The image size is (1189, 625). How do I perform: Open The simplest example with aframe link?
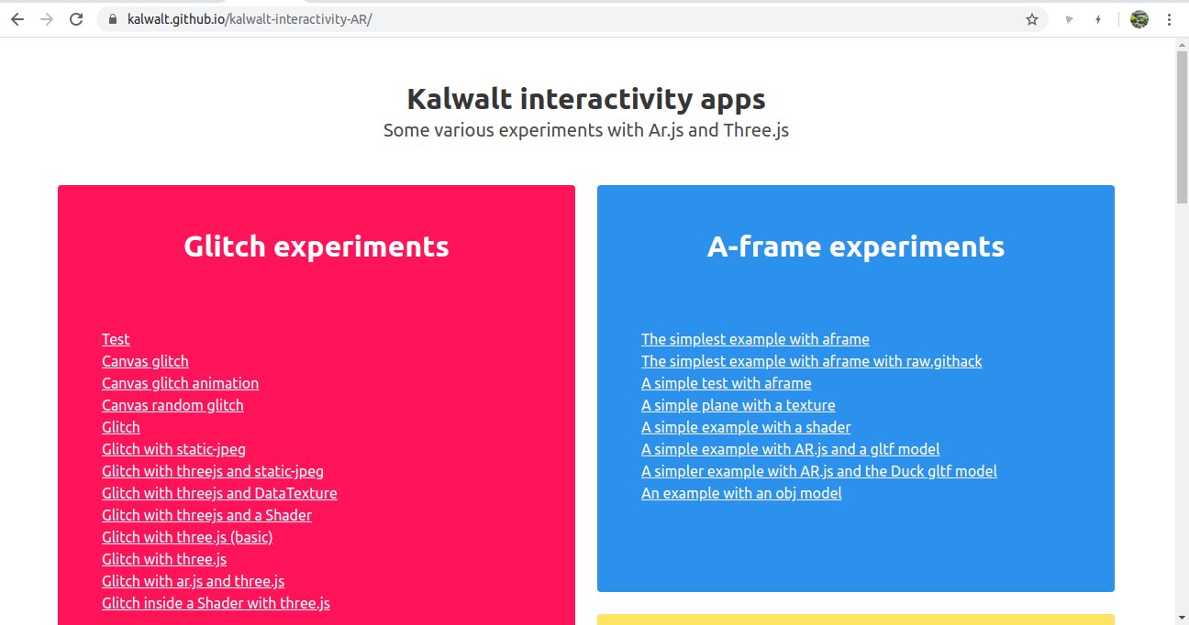coord(755,339)
